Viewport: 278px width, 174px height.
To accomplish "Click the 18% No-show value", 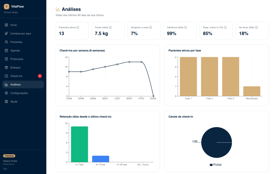I will [x=244, y=33].
